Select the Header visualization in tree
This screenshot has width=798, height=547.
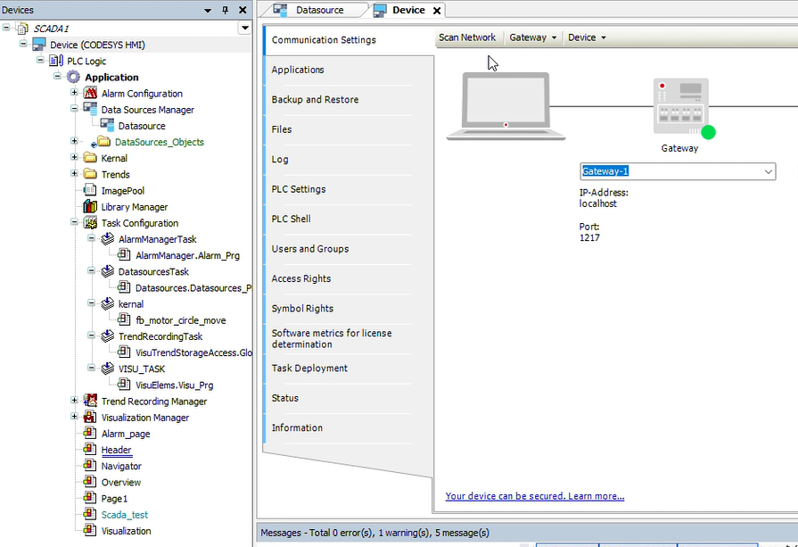117,450
